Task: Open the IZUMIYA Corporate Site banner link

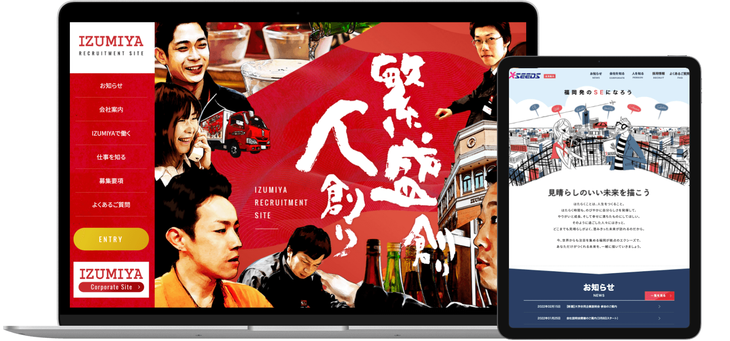Action: coord(111,280)
